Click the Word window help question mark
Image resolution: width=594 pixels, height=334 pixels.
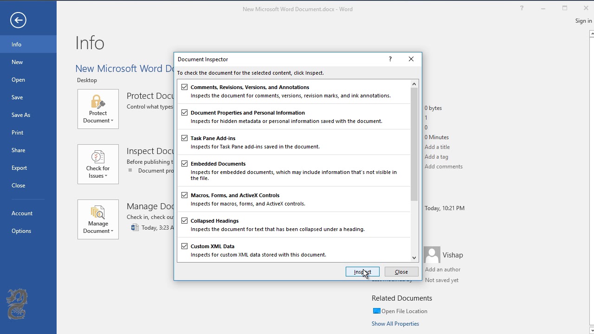[x=522, y=8]
